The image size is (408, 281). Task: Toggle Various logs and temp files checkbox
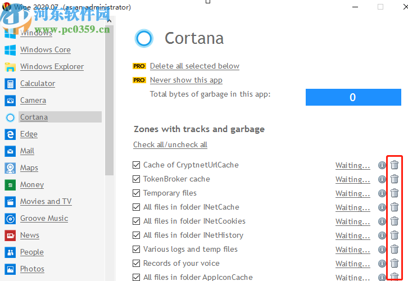pos(137,250)
